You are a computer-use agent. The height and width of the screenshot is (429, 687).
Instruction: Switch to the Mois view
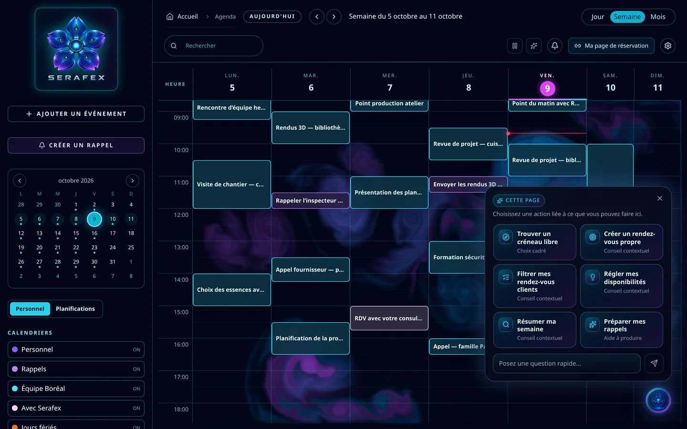(658, 17)
